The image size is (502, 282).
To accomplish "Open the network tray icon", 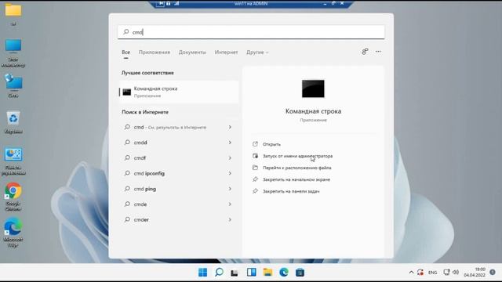I will tap(446, 273).
